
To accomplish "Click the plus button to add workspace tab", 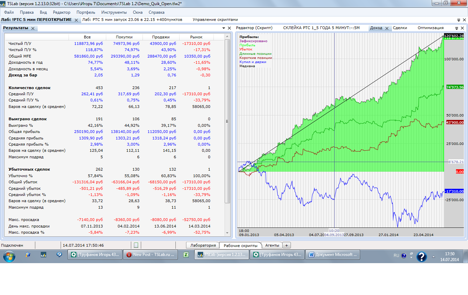I will click(286, 245).
